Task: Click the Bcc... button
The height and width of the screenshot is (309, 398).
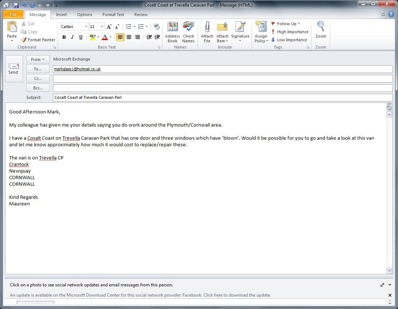Action: (x=38, y=88)
